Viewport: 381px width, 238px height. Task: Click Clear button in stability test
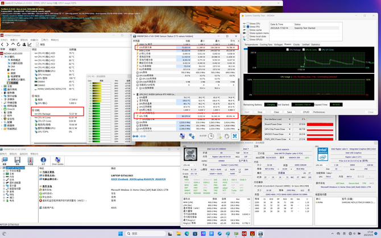276,112
